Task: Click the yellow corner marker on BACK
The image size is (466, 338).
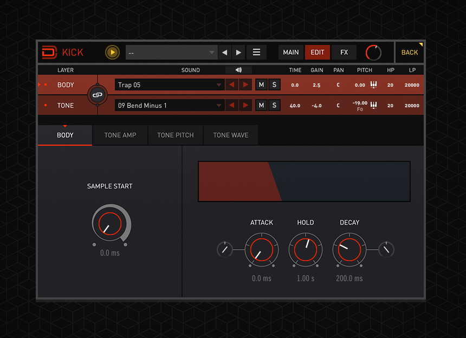Action: coord(421,44)
